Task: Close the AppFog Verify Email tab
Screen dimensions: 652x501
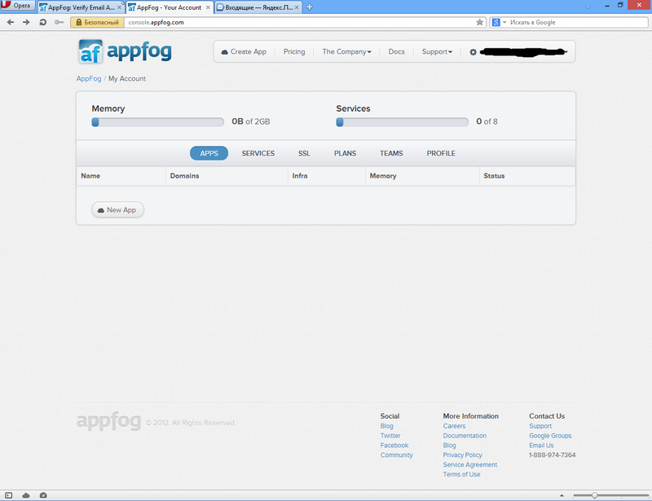Action: click(119, 7)
